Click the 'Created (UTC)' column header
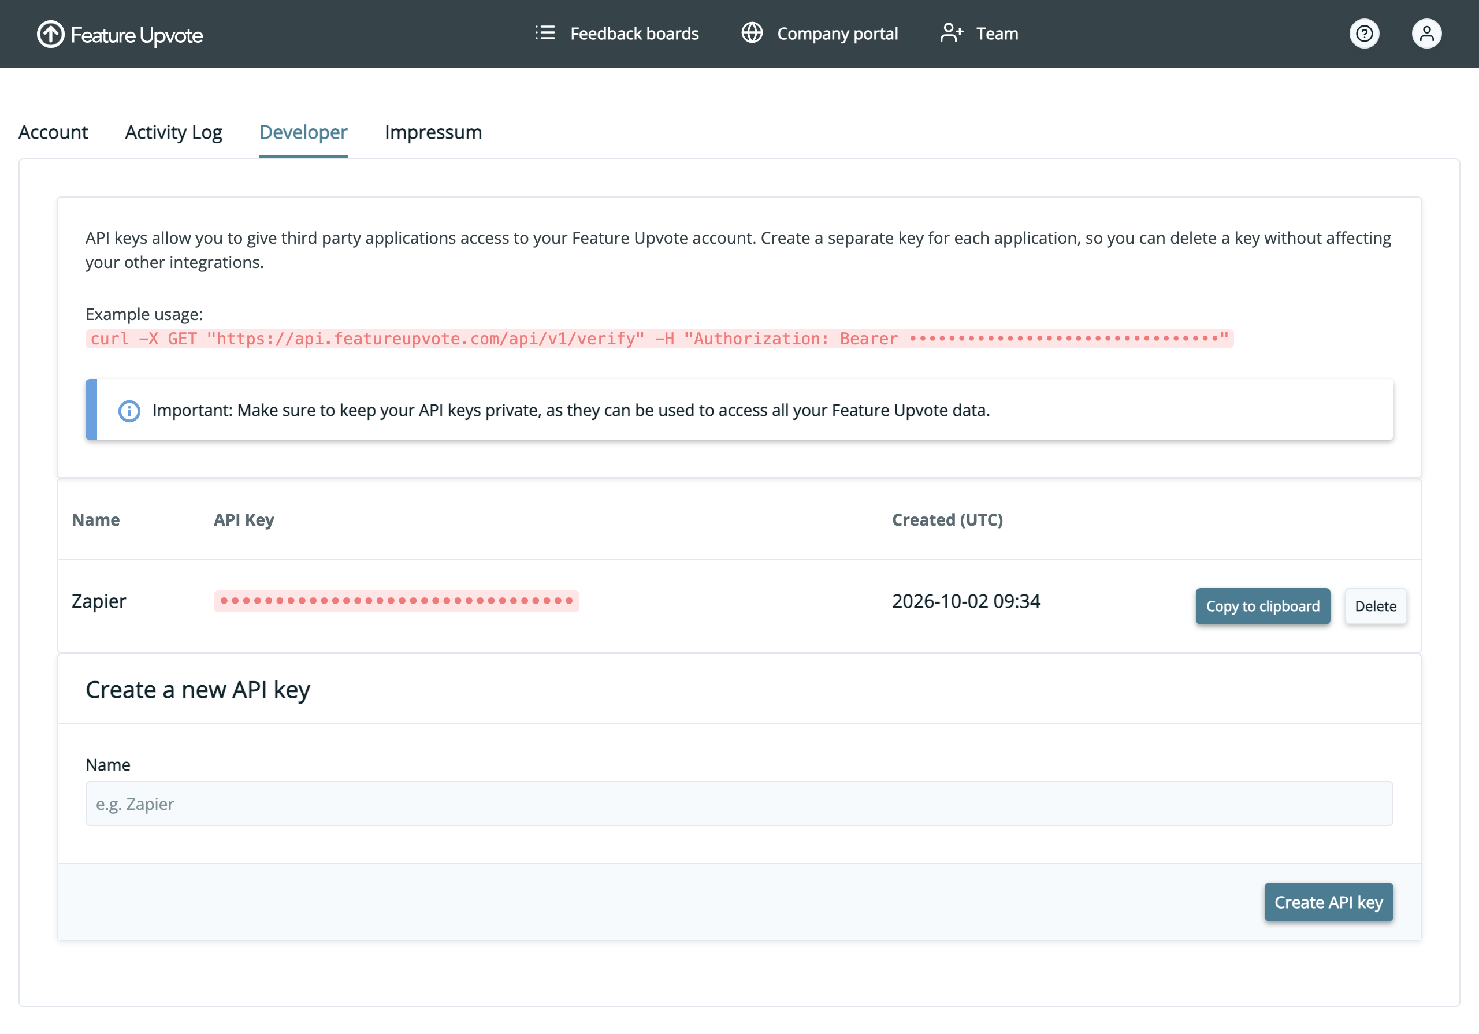The image size is (1479, 1034). (947, 520)
